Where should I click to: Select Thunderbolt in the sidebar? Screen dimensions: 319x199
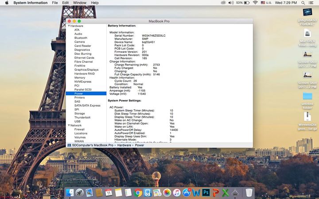tap(82, 117)
